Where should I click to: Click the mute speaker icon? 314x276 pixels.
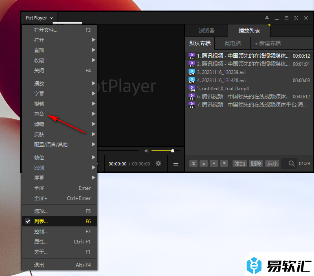tap(147, 151)
